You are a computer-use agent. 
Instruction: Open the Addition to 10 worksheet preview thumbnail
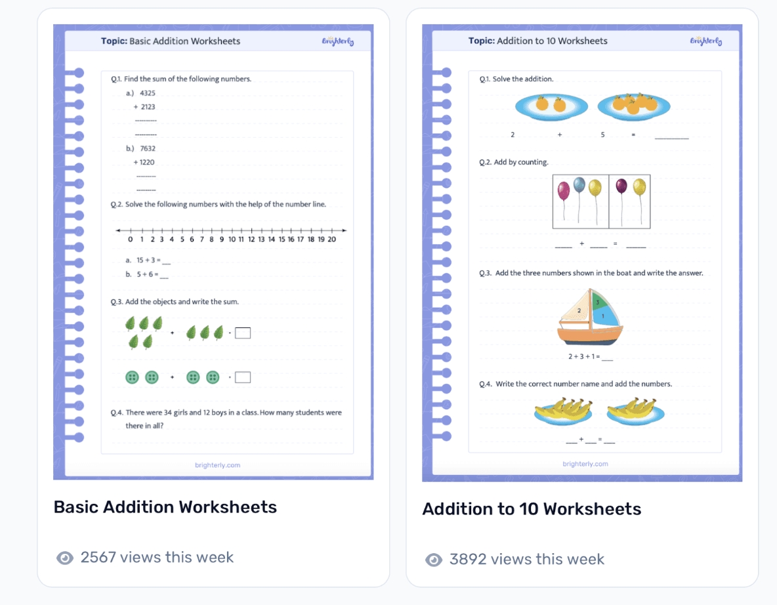[x=582, y=253]
